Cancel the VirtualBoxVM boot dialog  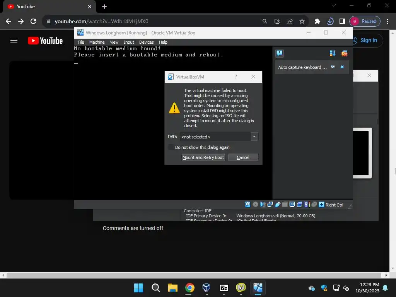point(243,157)
